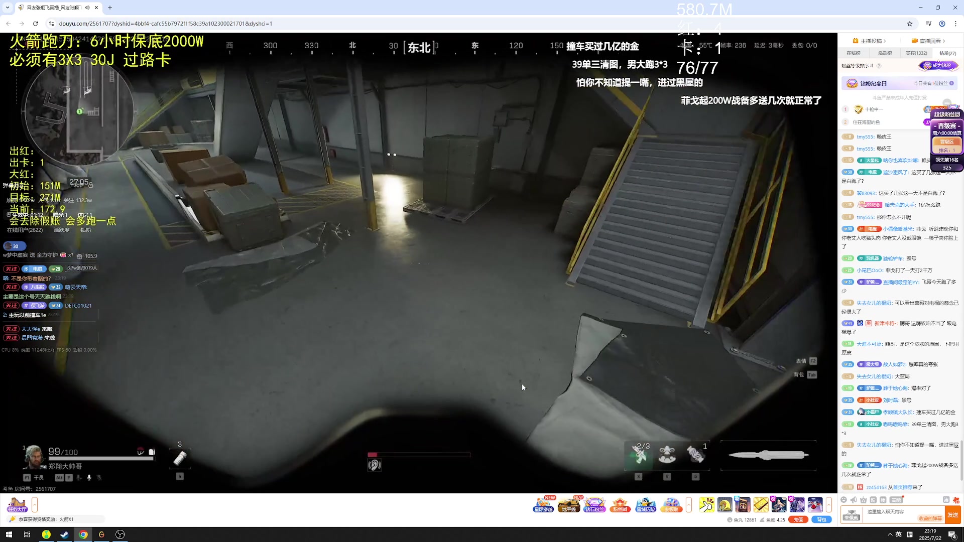
Task: Open the 地平线 activity icon
Action: (569, 505)
